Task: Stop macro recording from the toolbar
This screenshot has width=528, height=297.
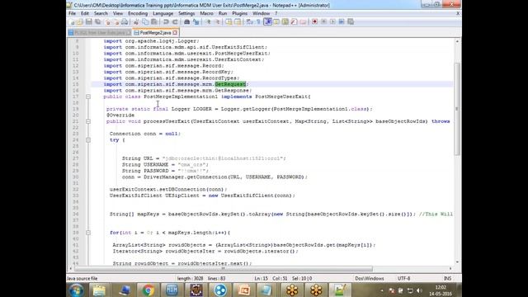Action: (x=323, y=22)
